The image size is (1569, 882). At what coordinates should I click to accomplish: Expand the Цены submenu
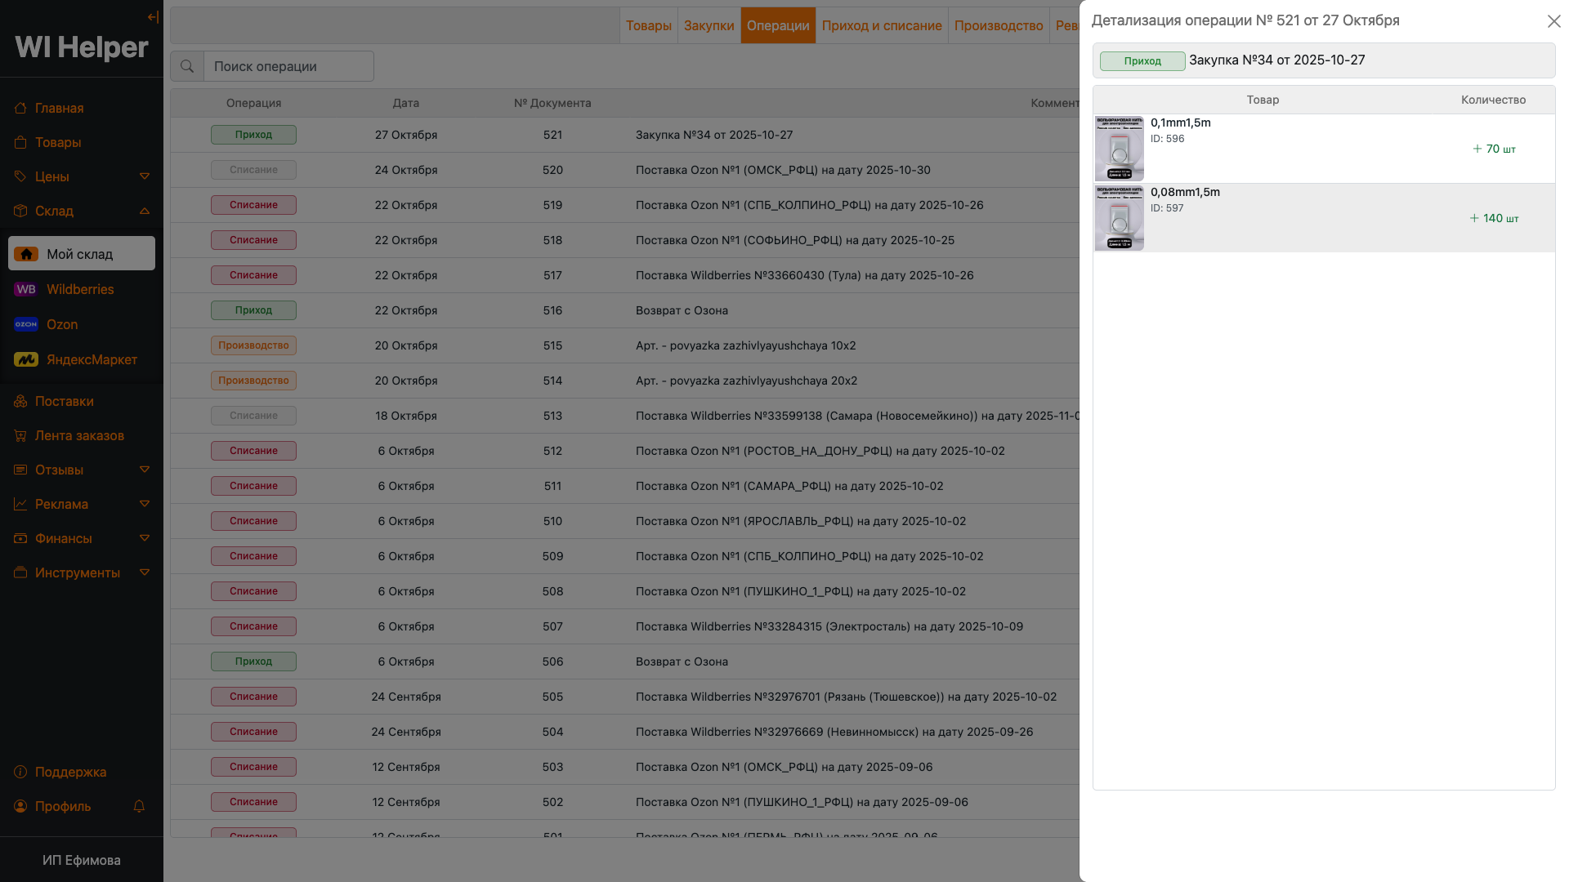(145, 176)
